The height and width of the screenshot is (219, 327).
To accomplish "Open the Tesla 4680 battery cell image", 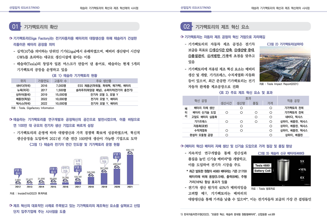I will pyautogui.click(x=281, y=171).
